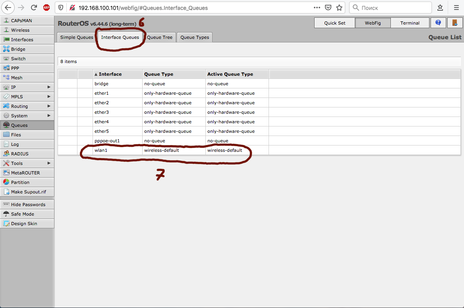Open the ether1 interface queue

[259, 93]
